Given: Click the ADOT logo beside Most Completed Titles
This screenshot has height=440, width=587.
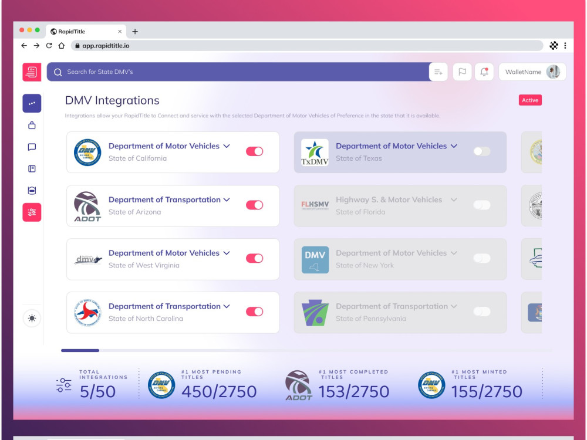Looking at the screenshot, I should [x=298, y=386].
